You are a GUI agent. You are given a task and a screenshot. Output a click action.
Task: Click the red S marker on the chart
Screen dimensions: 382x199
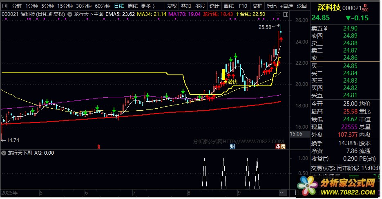pos(99,147)
